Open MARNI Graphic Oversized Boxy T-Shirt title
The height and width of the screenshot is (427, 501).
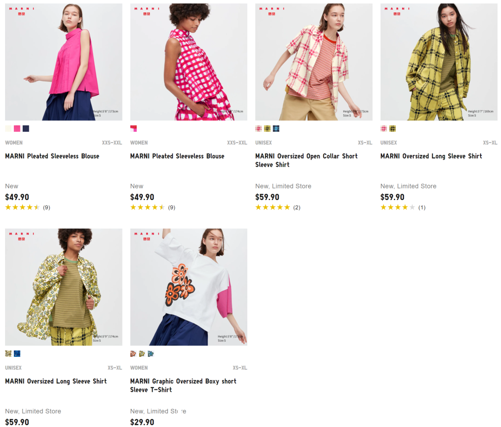point(183,385)
